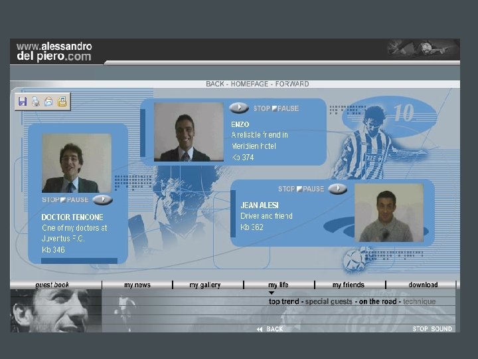The image size is (478, 359).
Task: Click the DOCTOR TENCONE name heading
Action: pyautogui.click(x=72, y=217)
